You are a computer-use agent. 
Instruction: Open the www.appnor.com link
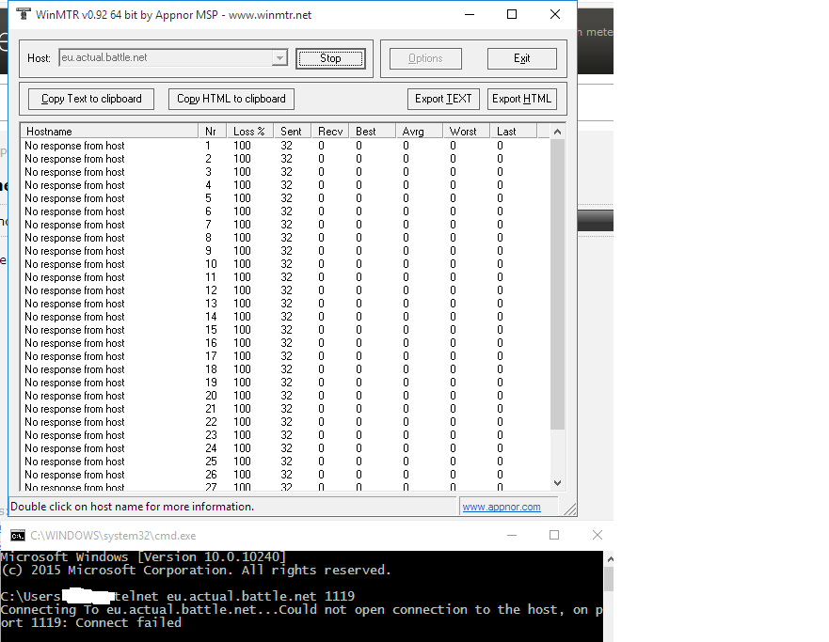[501, 507]
